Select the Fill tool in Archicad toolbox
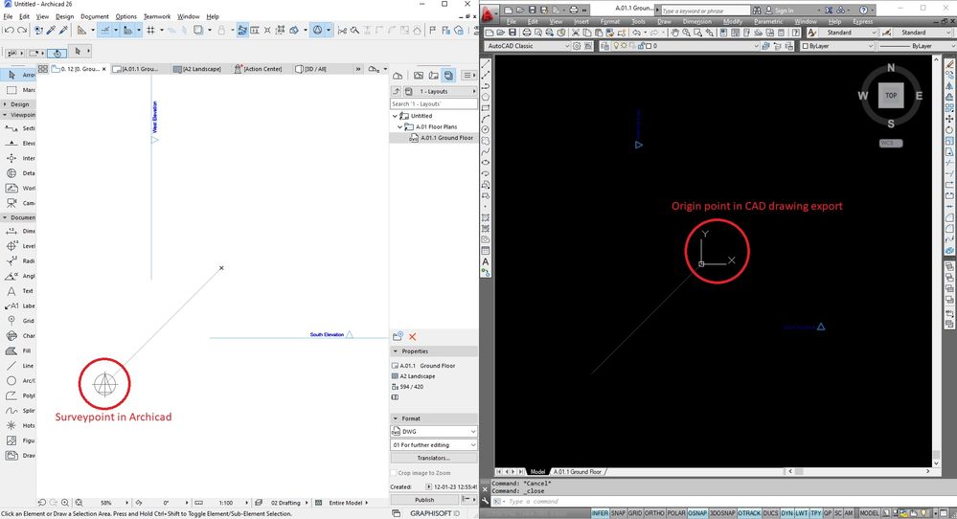Image resolution: width=957 pixels, height=519 pixels. click(18, 350)
